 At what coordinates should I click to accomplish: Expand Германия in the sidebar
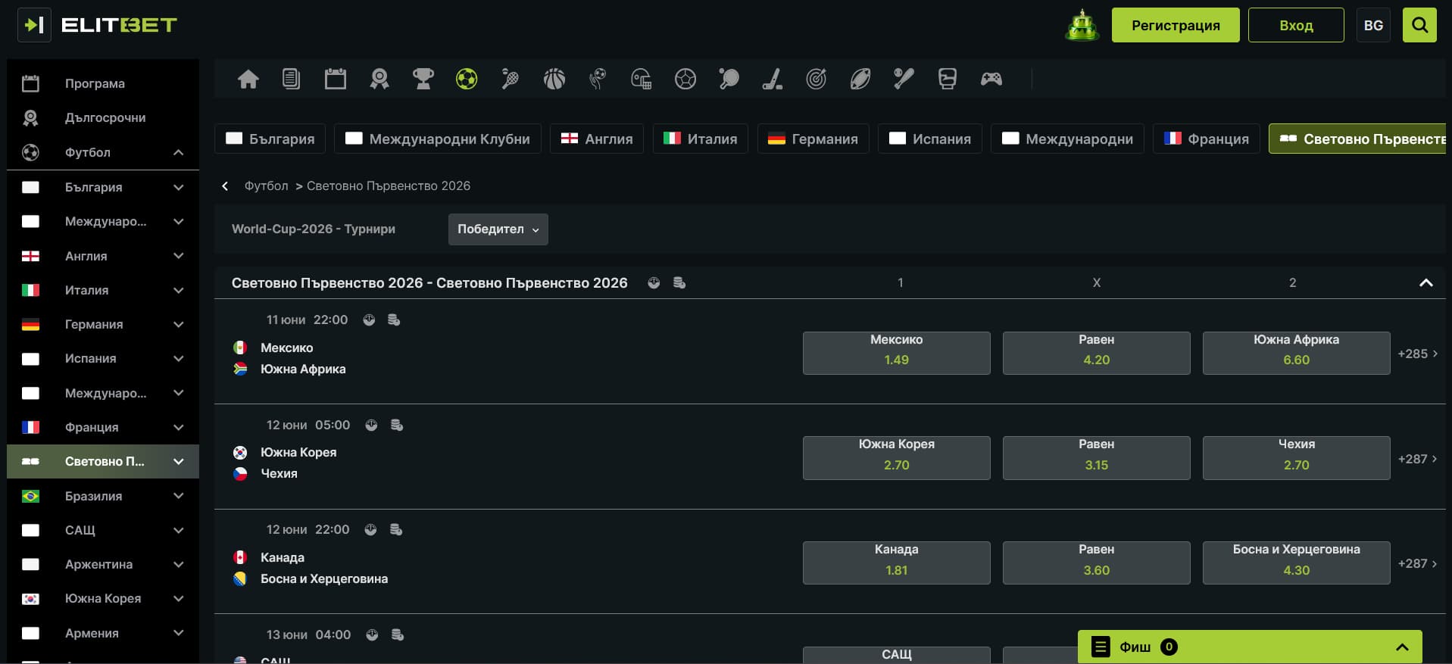pos(178,325)
